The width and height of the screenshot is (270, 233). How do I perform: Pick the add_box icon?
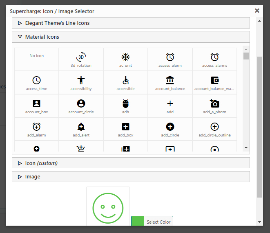[x=125, y=129]
